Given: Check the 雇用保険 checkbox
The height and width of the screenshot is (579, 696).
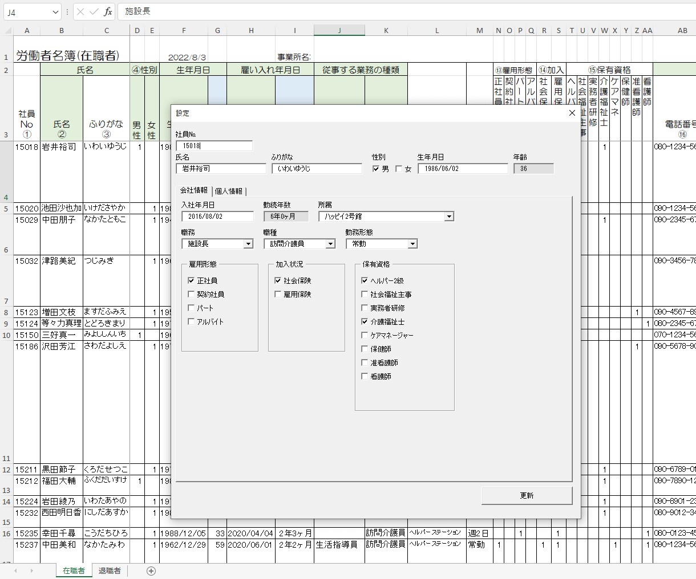Looking at the screenshot, I should click(x=278, y=294).
